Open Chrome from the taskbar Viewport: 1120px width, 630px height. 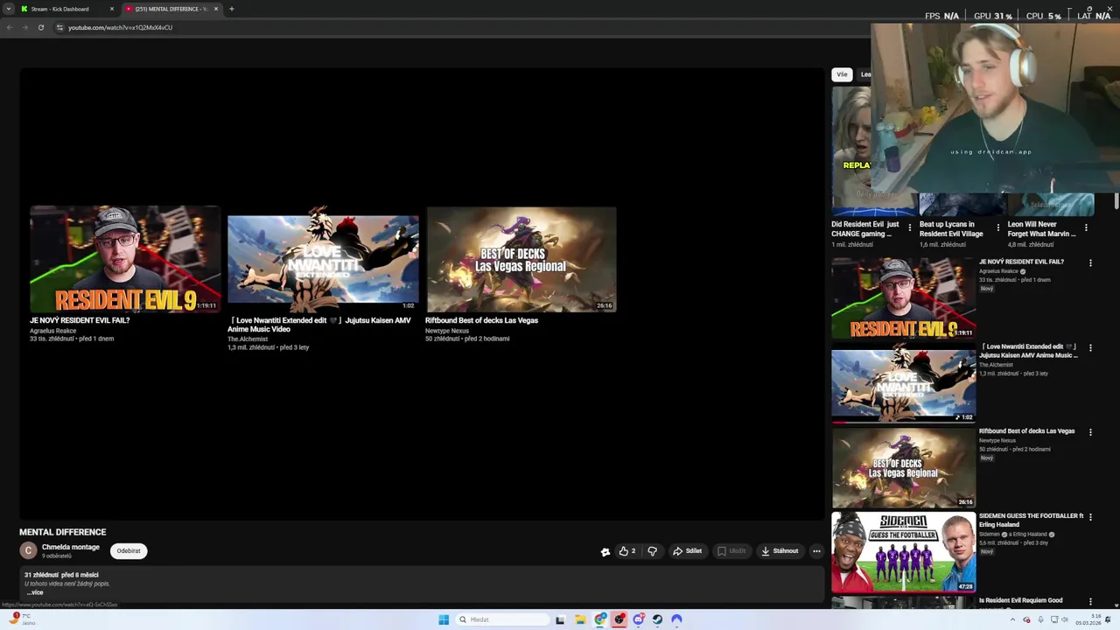click(x=600, y=619)
